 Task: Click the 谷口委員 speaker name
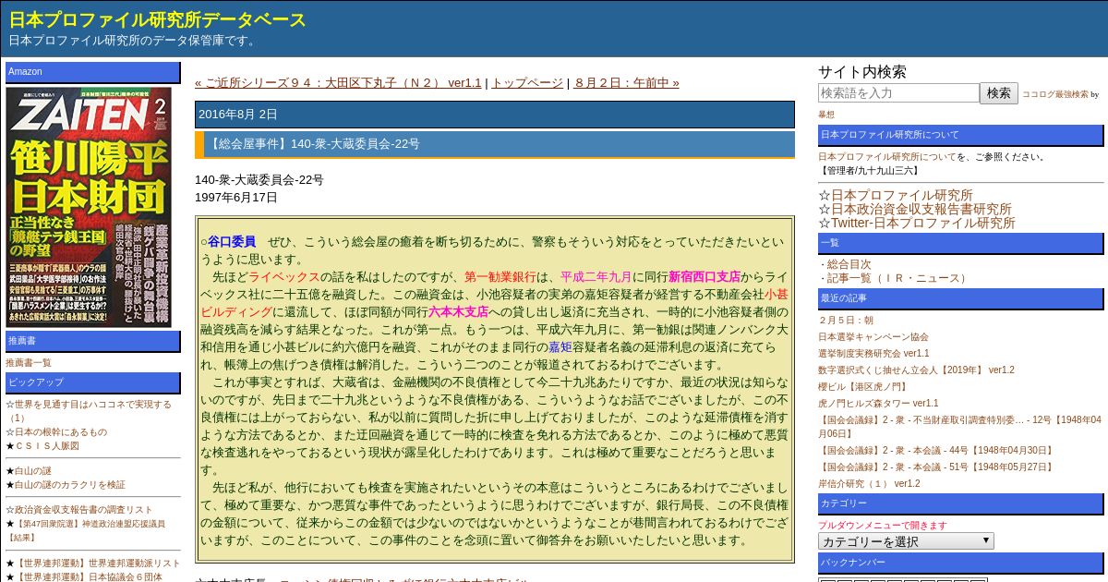pos(232,242)
